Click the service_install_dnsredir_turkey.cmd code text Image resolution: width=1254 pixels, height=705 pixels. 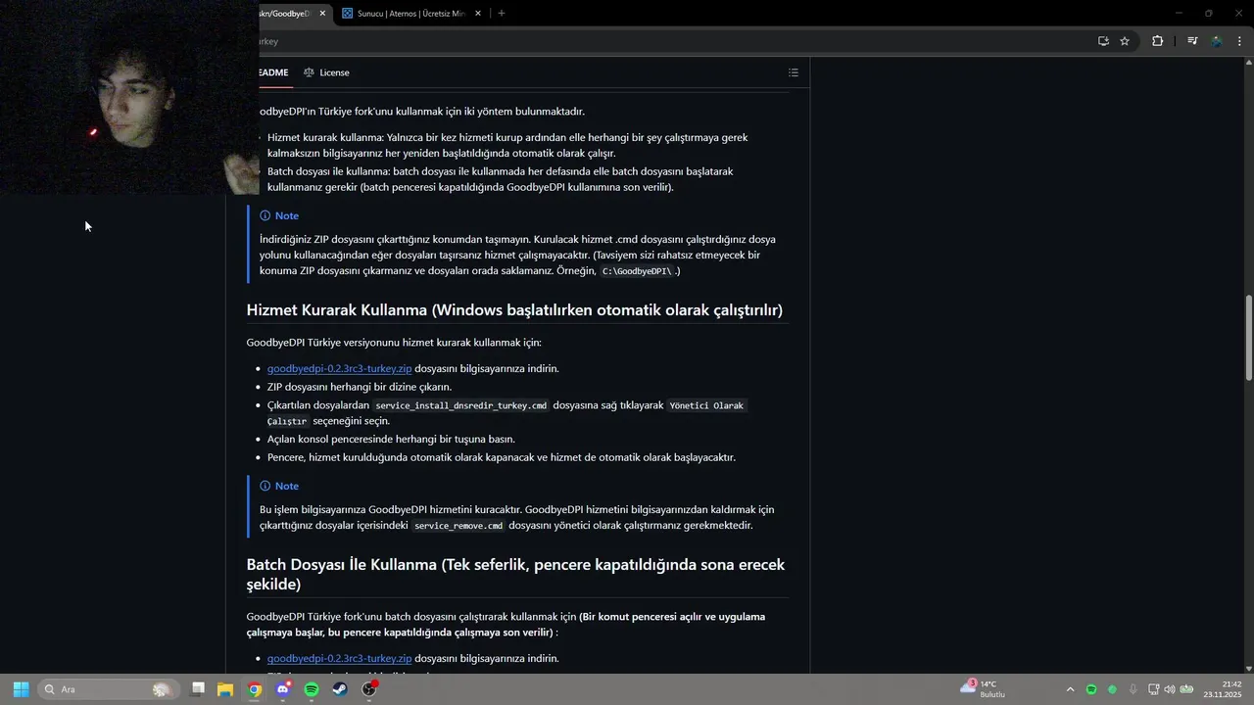coord(461,405)
